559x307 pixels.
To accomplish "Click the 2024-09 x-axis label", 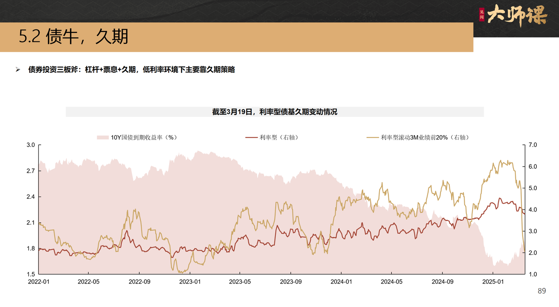I will (x=442, y=282).
